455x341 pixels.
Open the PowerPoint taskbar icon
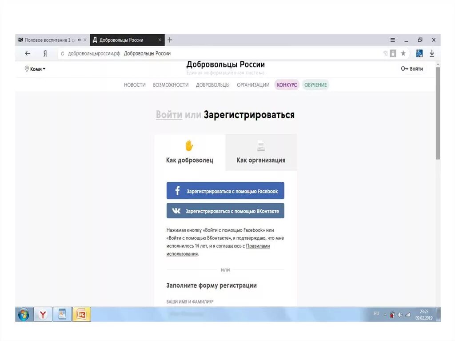(x=82, y=315)
